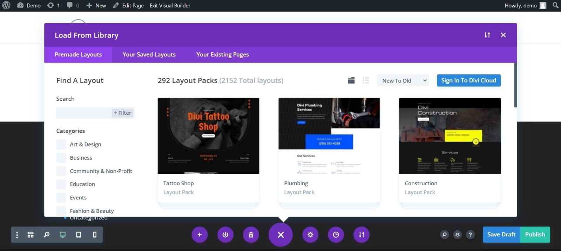Tick the Business category checkbox
This screenshot has height=251, width=561.
(x=61, y=158)
